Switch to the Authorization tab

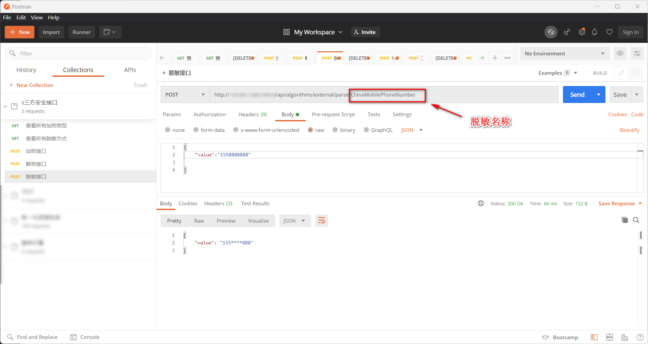(210, 115)
